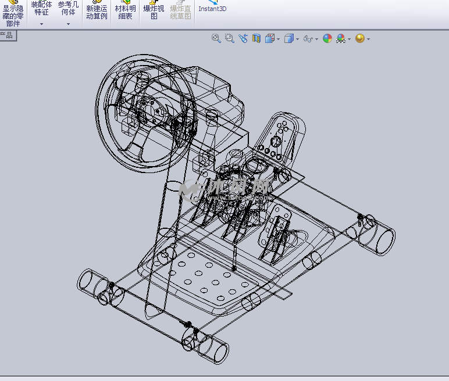449x381 pixels.
Task: Switch to the 产品 tab
Action: tap(8, 35)
